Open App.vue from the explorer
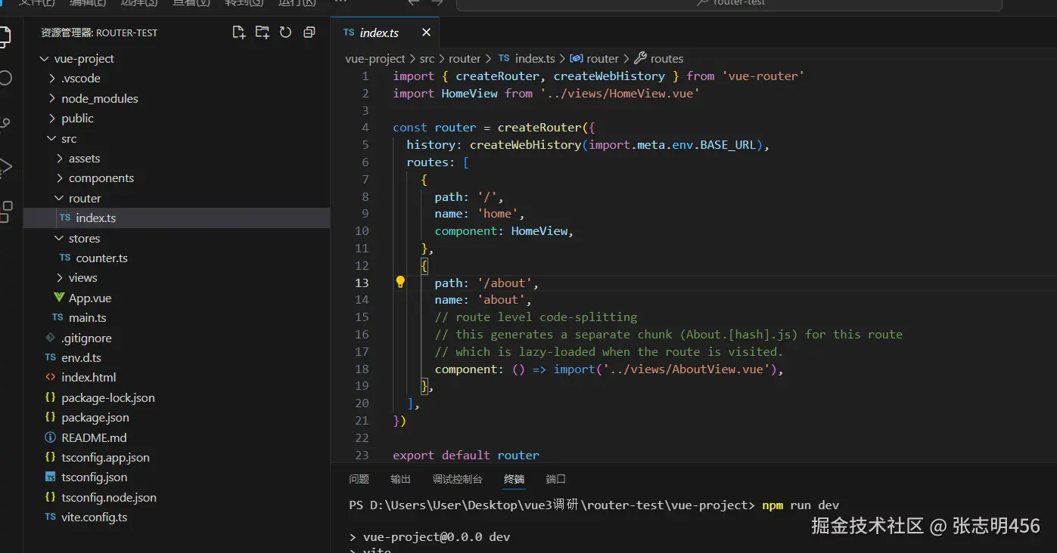The image size is (1057, 553). pos(89,298)
